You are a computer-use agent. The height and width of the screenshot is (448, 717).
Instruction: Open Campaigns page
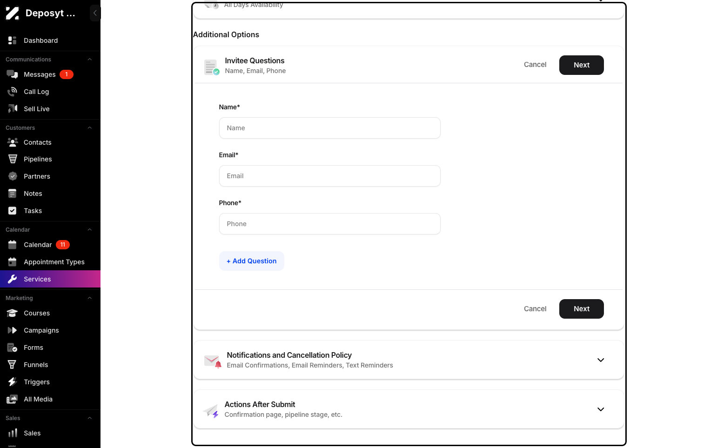click(50, 330)
